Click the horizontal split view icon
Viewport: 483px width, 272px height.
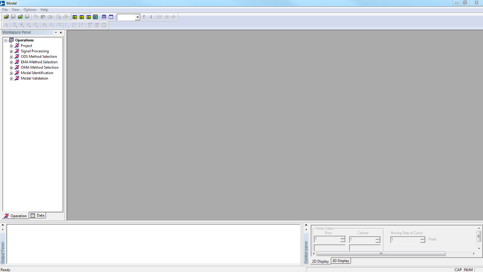coord(104,17)
